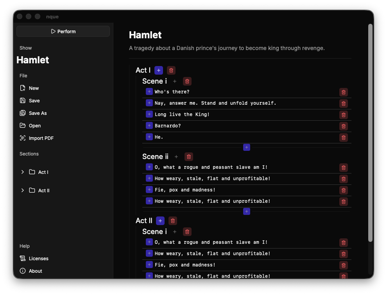The width and height of the screenshot is (387, 295).
Task: Open the Licenses page
Action: (34, 258)
